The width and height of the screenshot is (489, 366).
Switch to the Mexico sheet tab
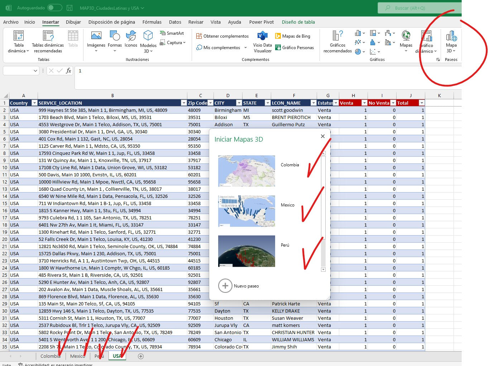(x=78, y=356)
